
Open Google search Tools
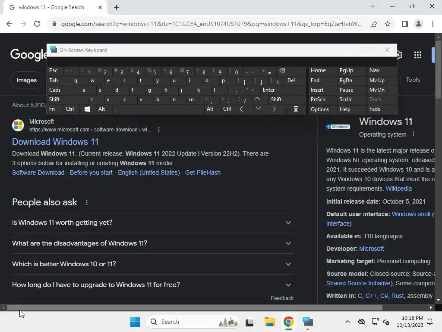click(413, 80)
